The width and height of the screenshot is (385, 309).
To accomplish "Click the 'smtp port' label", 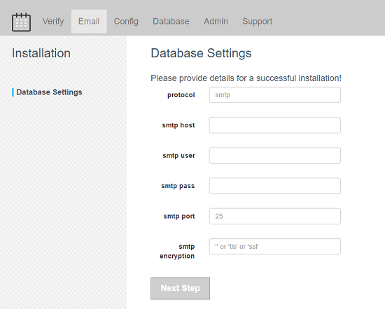I will [x=179, y=216].
